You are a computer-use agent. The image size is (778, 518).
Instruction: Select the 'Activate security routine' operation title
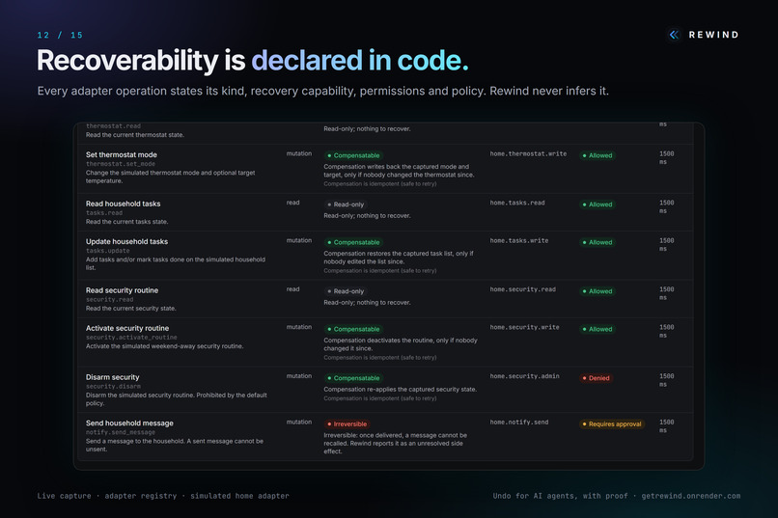point(127,328)
